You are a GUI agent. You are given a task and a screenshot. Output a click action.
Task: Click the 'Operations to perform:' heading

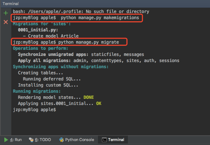[40, 48]
